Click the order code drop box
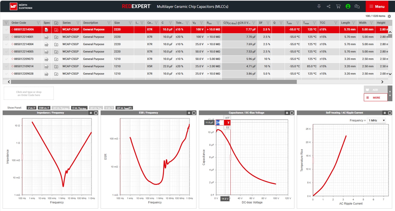Viewport: 395px width, 211px height. pos(29,93)
